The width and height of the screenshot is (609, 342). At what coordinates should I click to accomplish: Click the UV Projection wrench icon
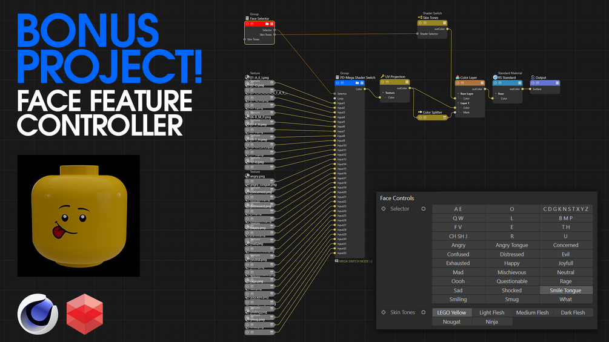382,76
